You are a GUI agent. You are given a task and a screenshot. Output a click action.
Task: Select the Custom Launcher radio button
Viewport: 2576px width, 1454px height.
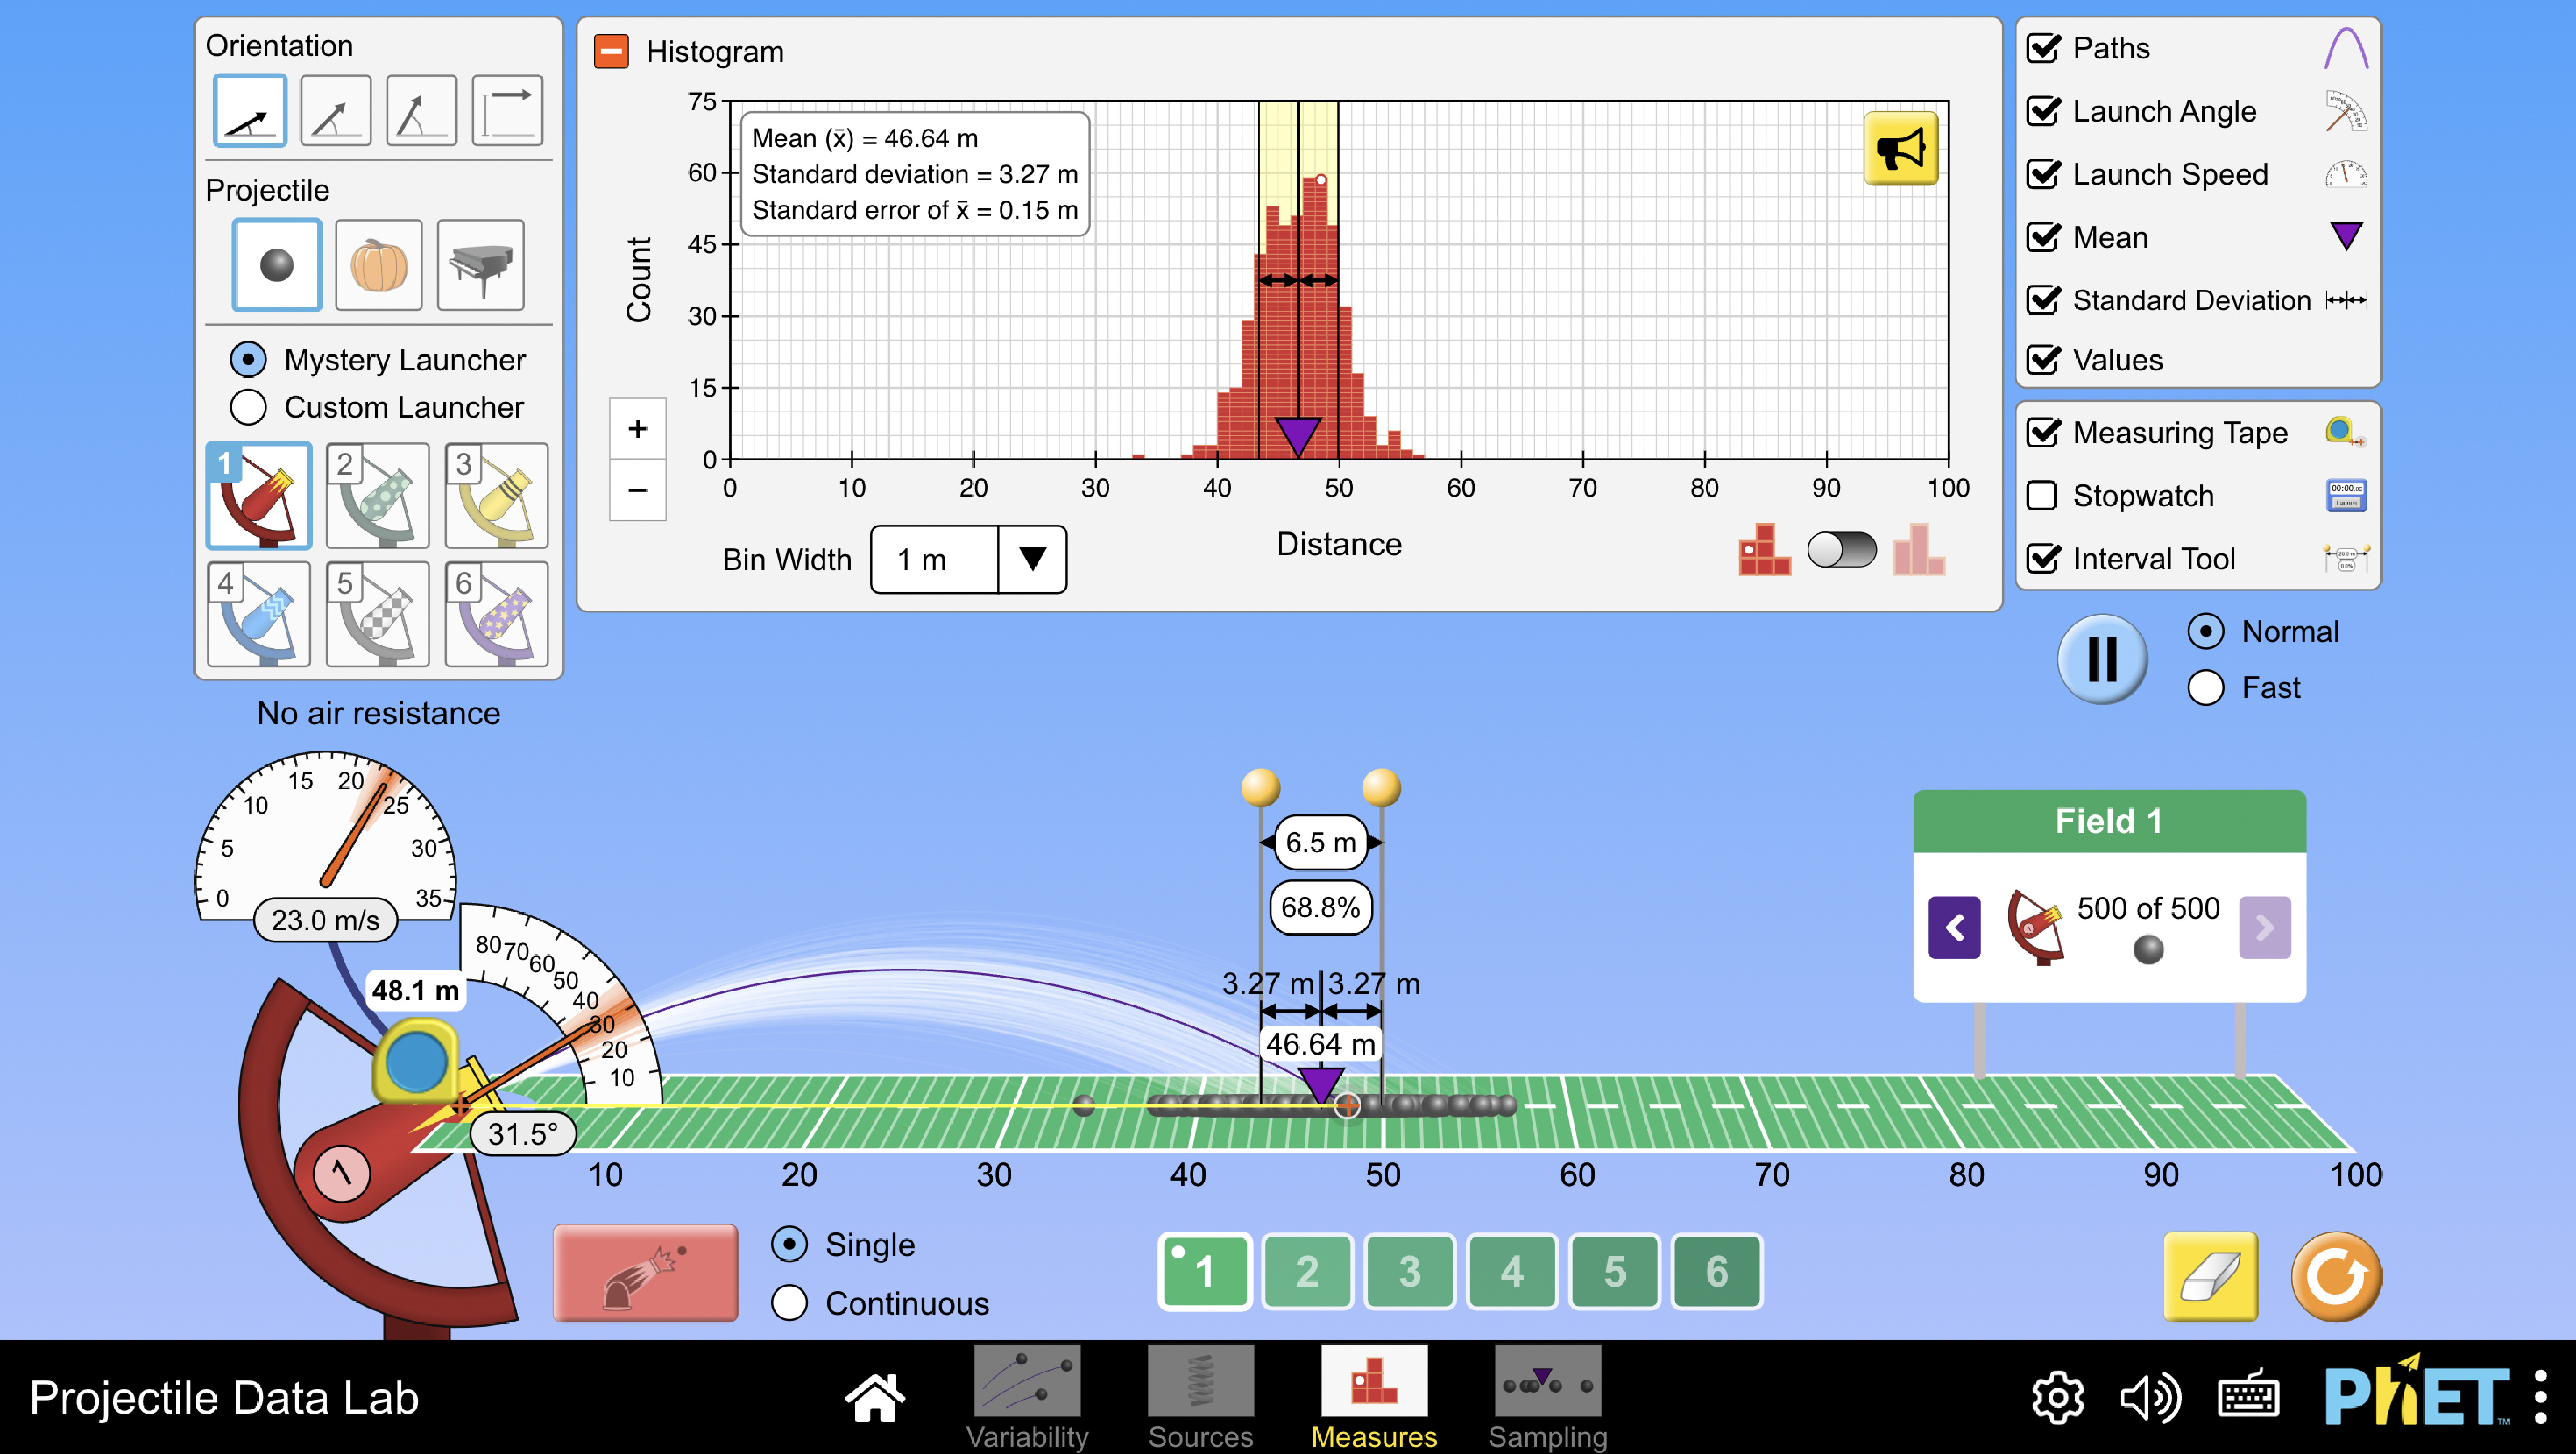(249, 407)
